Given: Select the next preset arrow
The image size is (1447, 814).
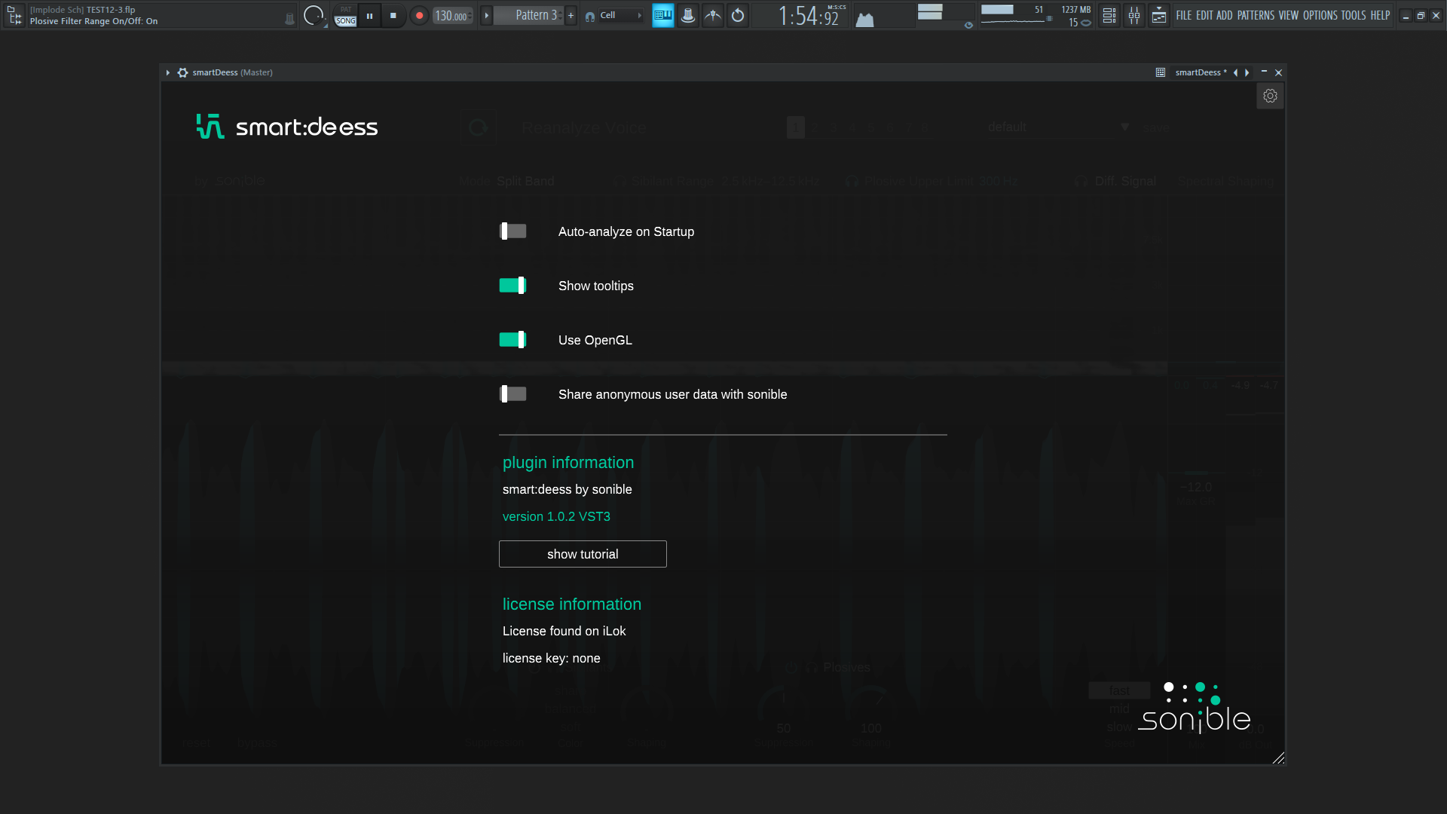Looking at the screenshot, I should click(1247, 72).
